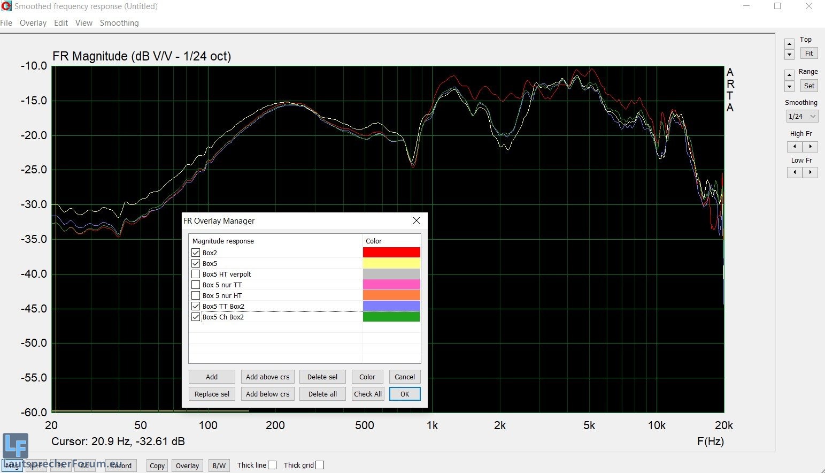
Task: Click High Fr left arrow
Action: [795, 147]
